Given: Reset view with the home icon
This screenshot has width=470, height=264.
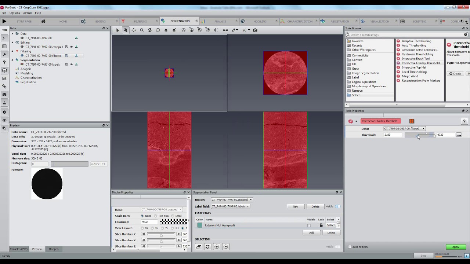Looking at the screenshot, I should (166, 30).
